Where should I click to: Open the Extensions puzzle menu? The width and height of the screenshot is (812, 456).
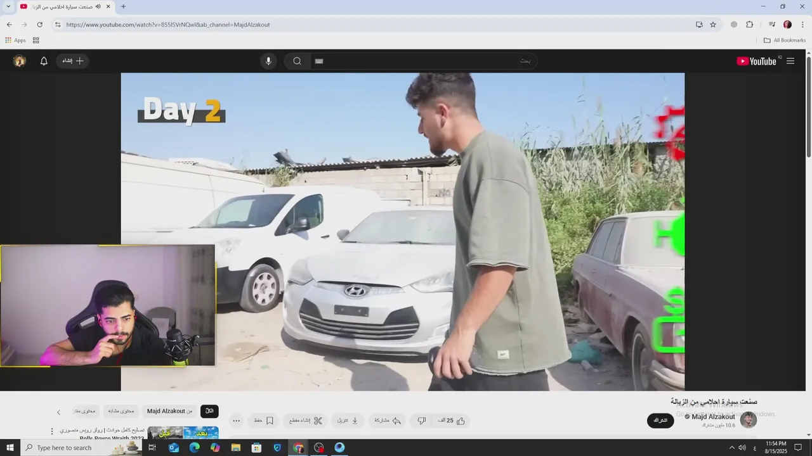pos(749,25)
